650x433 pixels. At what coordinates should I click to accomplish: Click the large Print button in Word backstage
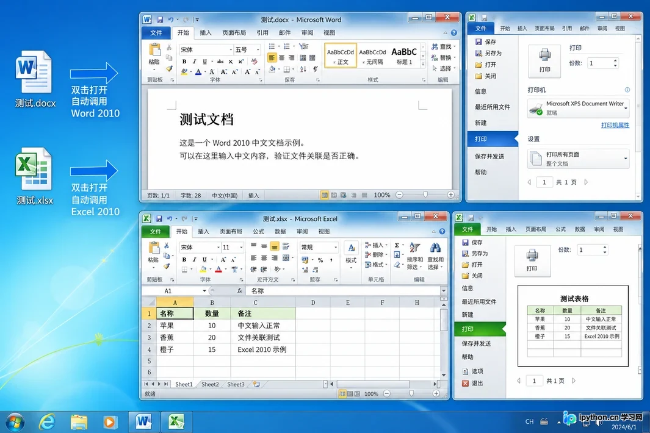pyautogui.click(x=544, y=61)
